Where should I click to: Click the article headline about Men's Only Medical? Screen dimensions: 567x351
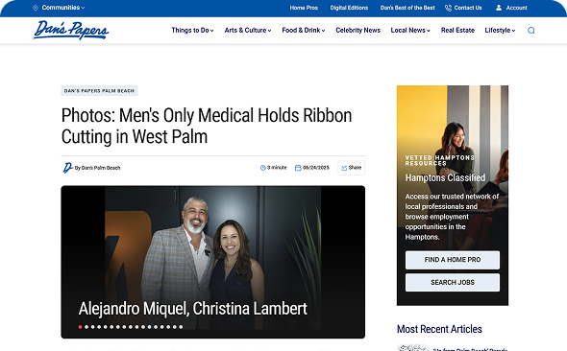pos(207,126)
